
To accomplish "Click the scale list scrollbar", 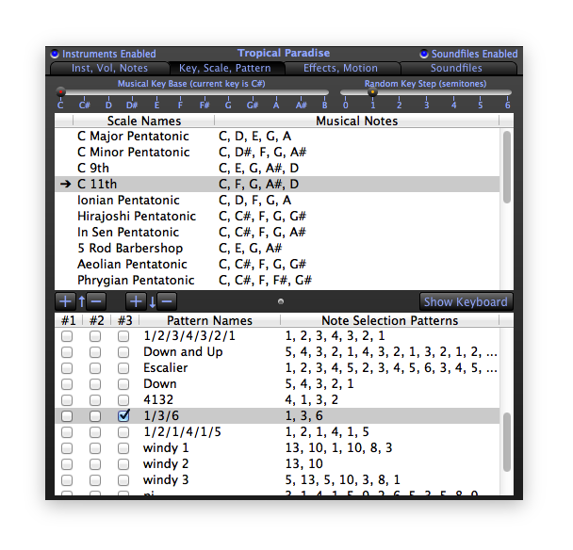I will (x=506, y=167).
